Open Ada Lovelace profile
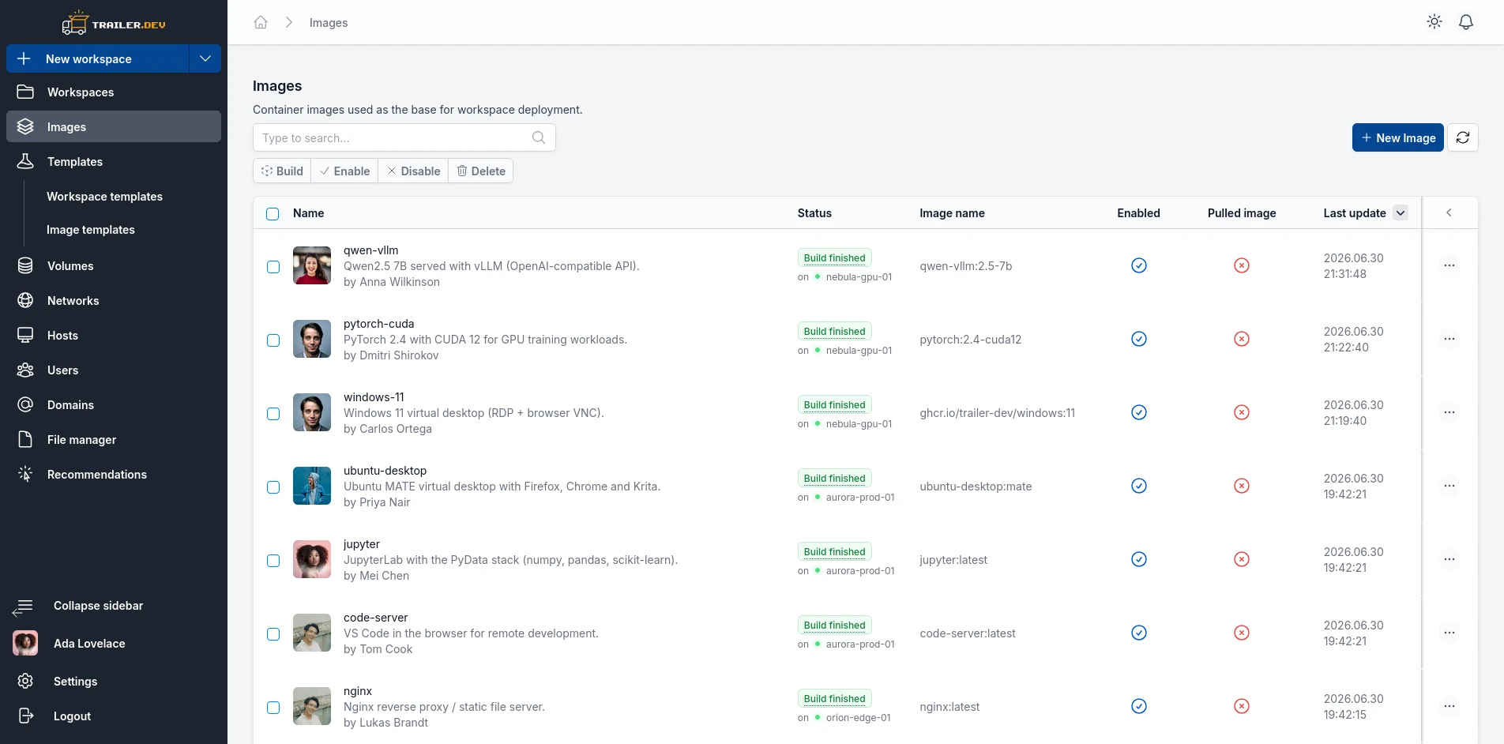 (x=114, y=643)
